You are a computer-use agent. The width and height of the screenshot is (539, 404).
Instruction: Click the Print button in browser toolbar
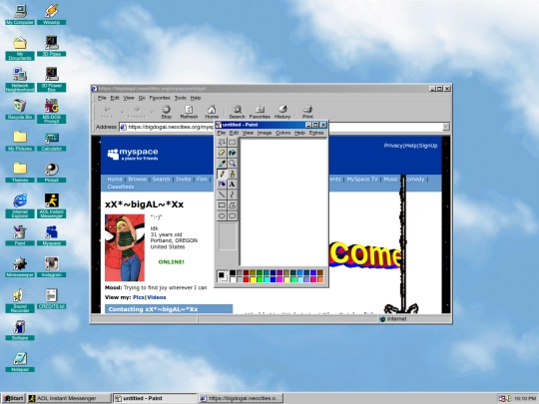click(x=307, y=112)
